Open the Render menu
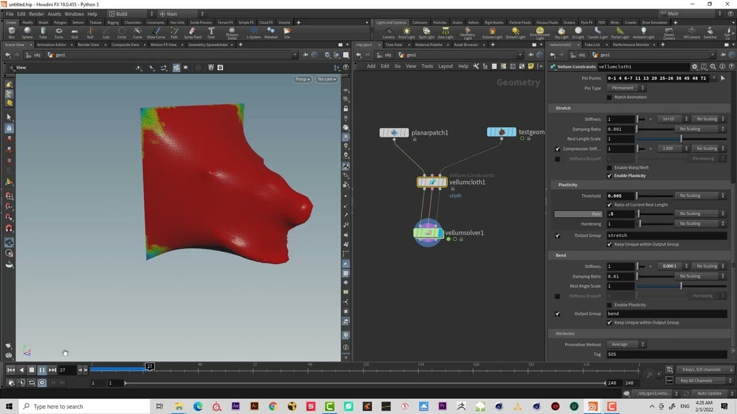This screenshot has height=414, width=737. coord(36,14)
